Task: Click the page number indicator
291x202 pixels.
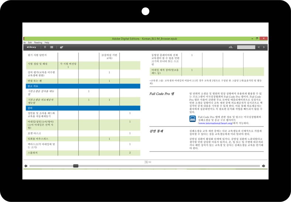Action: [148, 162]
